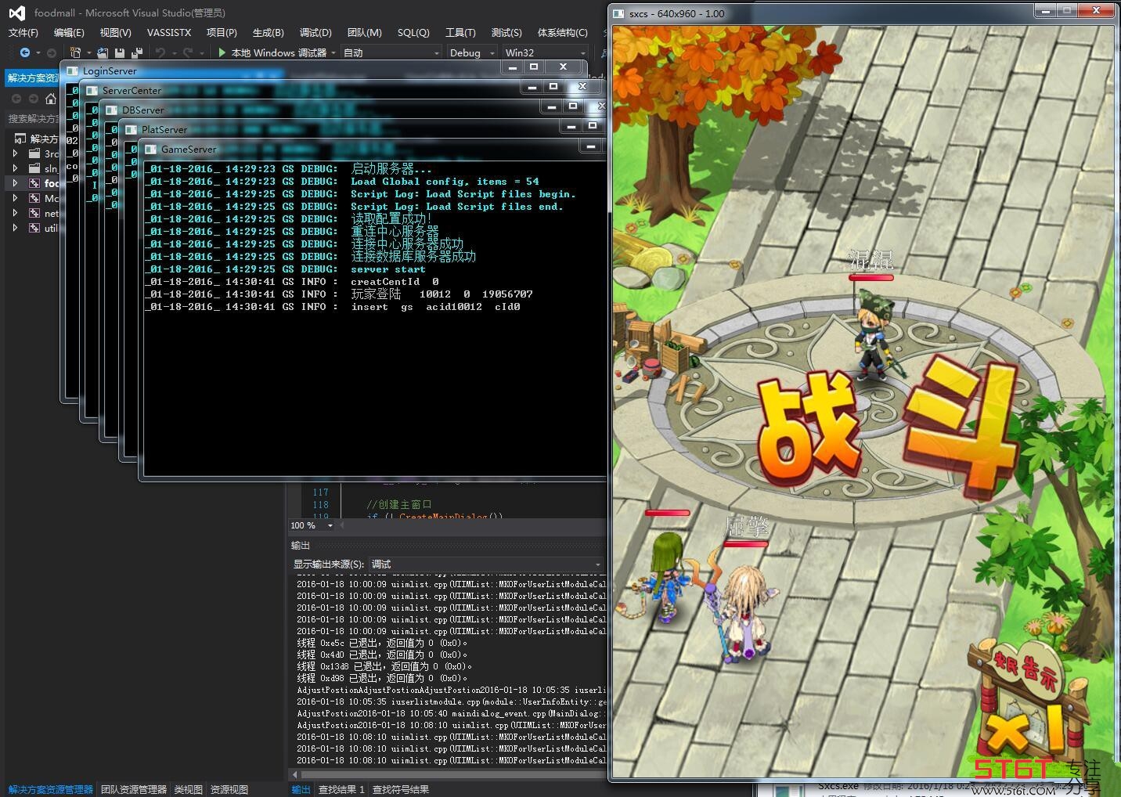Switch to 资源视图 bottom tab
Viewport: 1121px width, 797px height.
(229, 789)
